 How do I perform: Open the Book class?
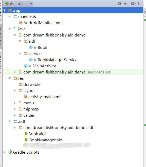pos(42,48)
